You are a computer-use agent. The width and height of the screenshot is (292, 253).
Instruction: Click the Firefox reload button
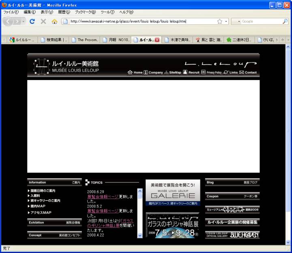point(32,21)
